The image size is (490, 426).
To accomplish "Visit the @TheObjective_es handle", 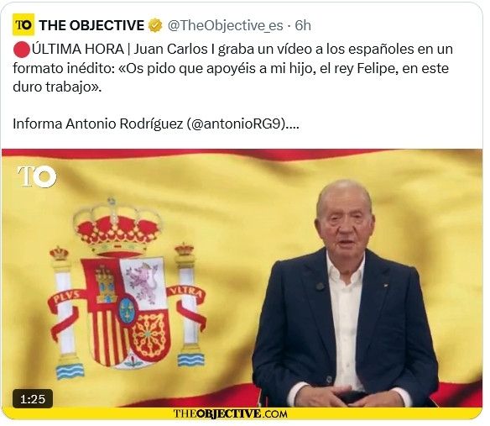I will 226,26.
